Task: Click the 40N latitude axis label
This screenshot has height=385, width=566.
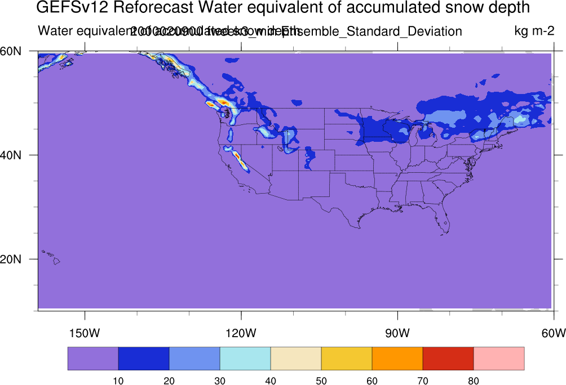Action: [11, 155]
